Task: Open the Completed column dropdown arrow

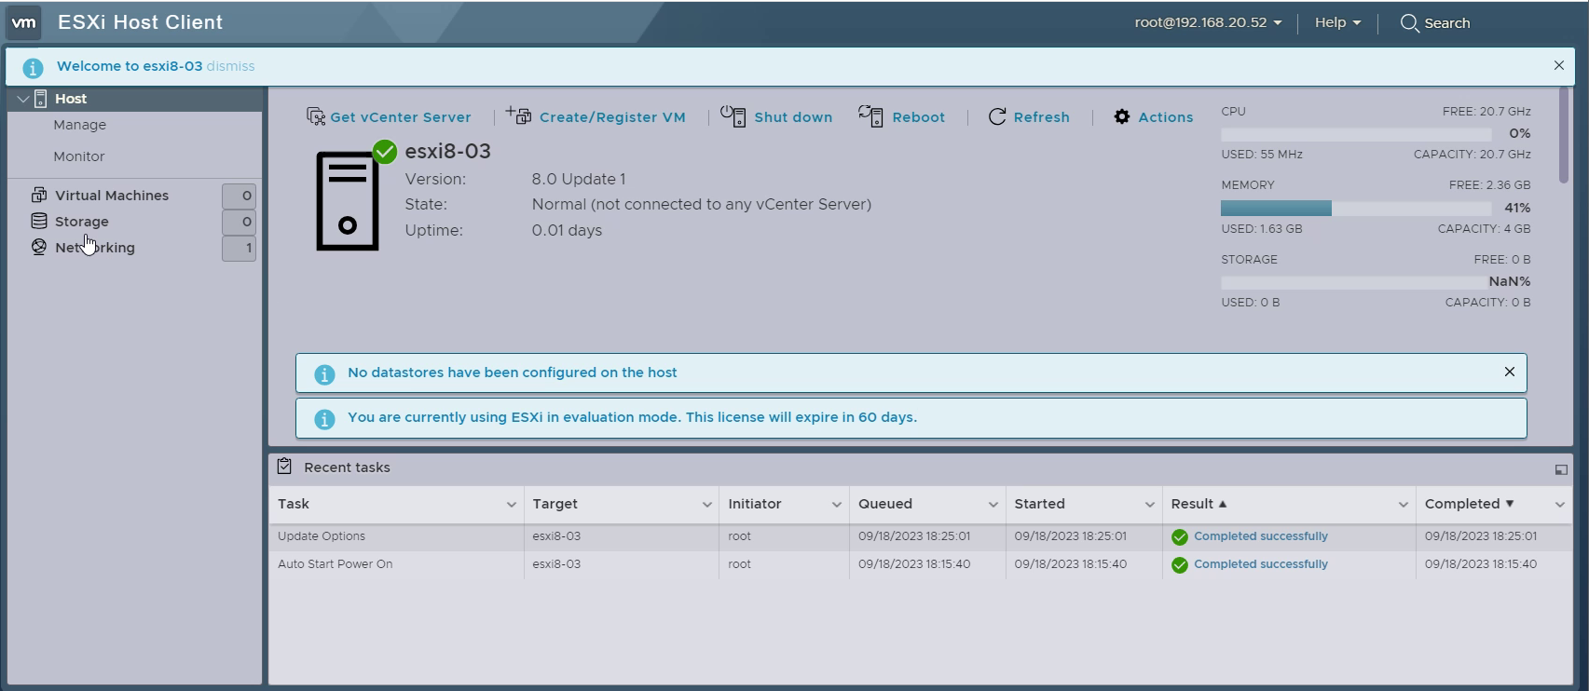Action: (x=1560, y=505)
